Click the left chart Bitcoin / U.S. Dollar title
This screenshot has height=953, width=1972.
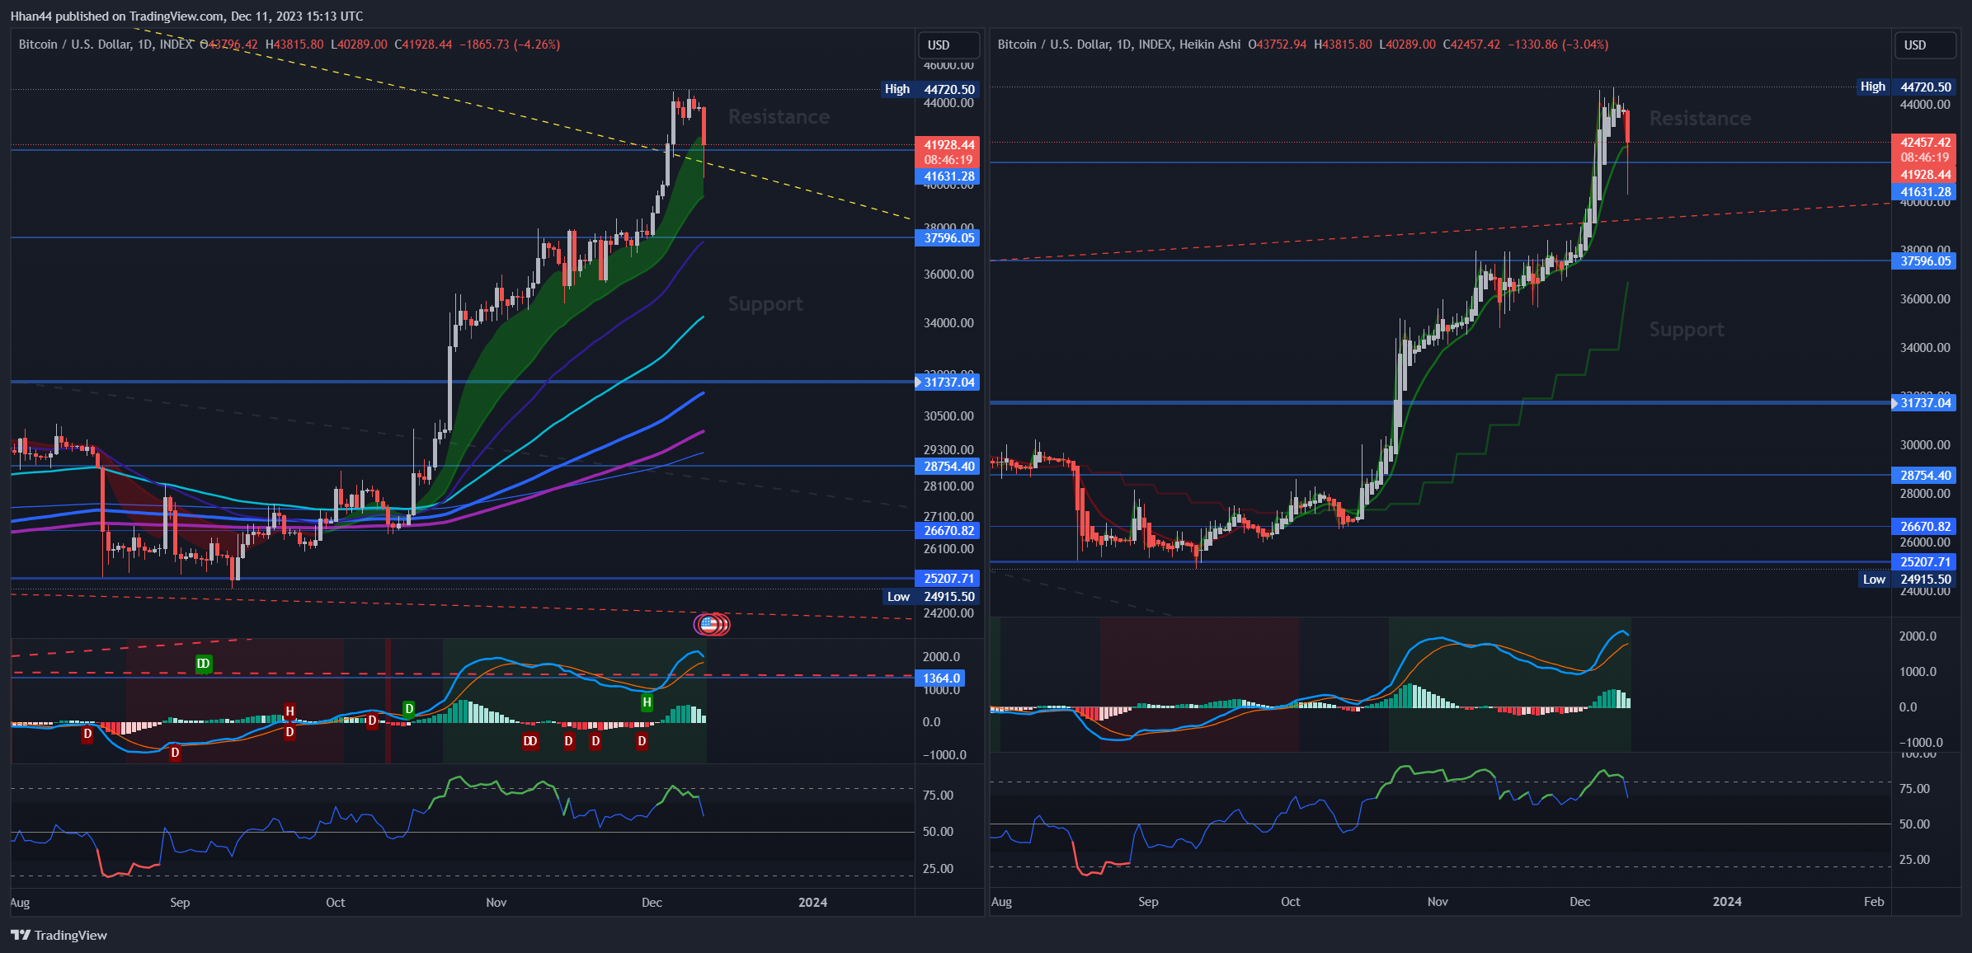106,45
